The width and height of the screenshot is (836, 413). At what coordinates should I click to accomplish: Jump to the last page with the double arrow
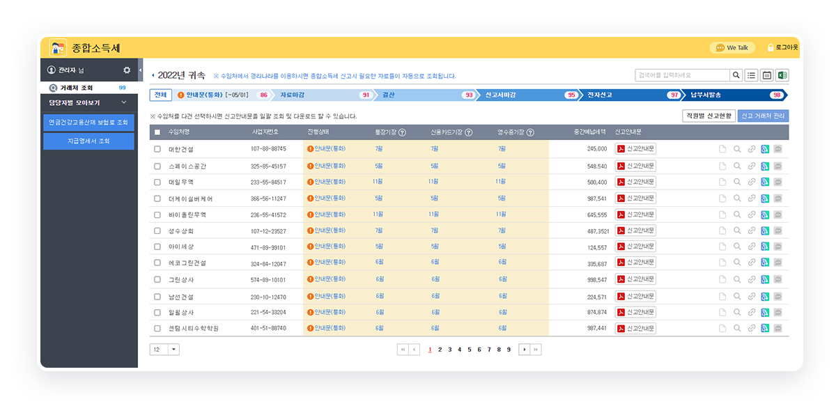tap(536, 350)
